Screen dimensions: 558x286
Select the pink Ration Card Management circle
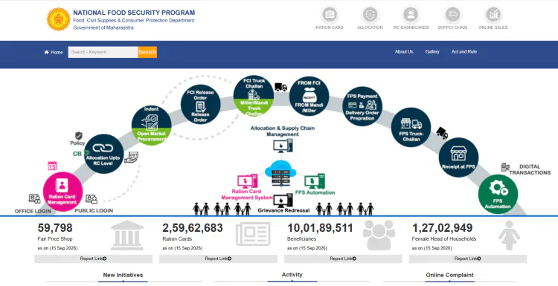(x=62, y=192)
